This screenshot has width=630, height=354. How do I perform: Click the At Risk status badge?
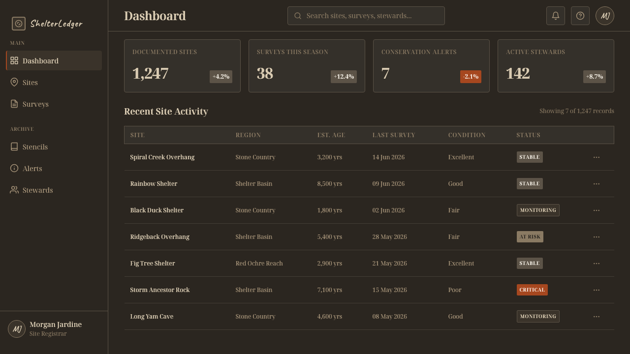point(530,237)
